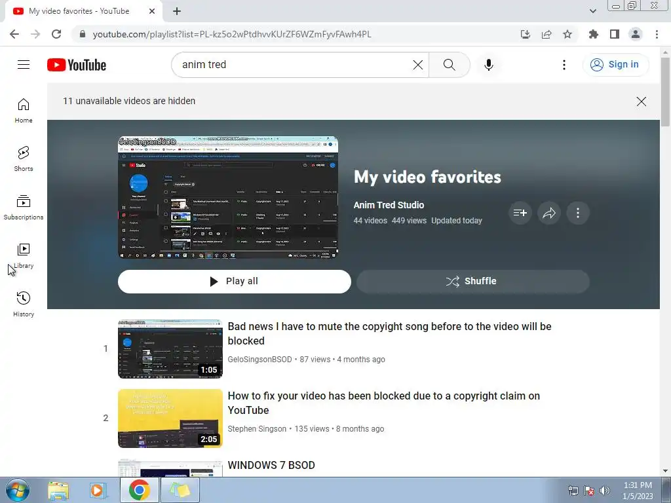The height and width of the screenshot is (503, 671).
Task: Open a new tab with the plus button
Action: pyautogui.click(x=177, y=11)
